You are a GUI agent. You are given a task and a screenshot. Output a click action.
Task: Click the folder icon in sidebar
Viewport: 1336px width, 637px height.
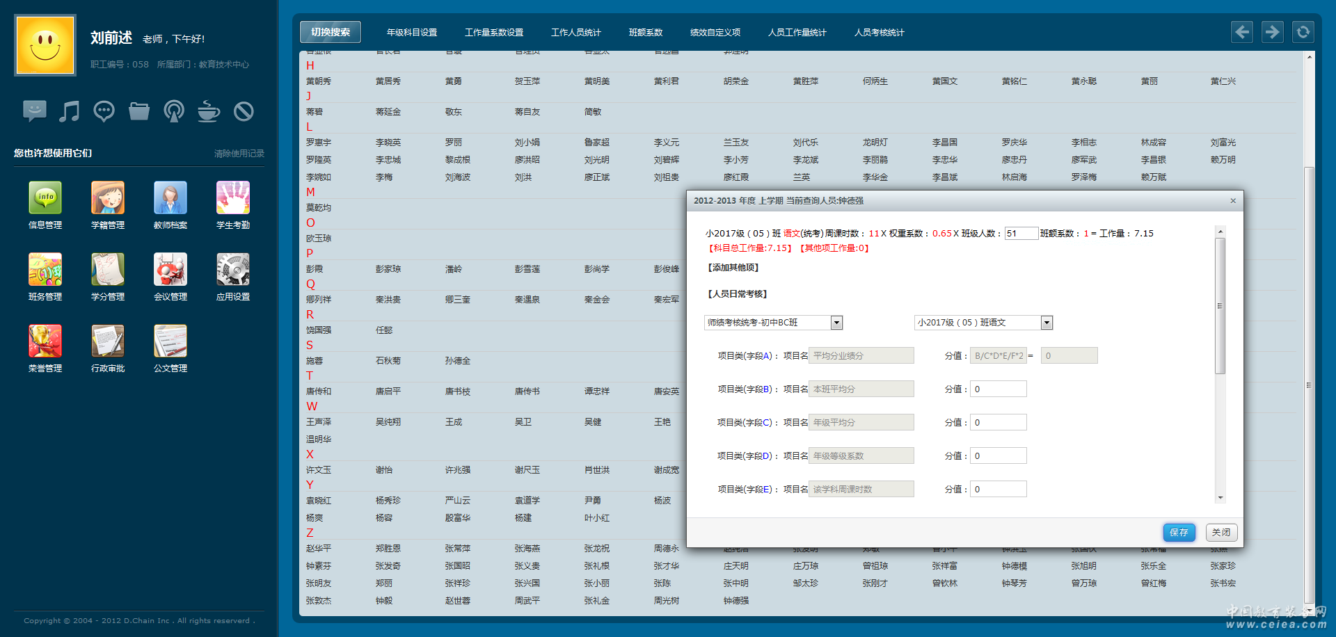[x=139, y=111]
